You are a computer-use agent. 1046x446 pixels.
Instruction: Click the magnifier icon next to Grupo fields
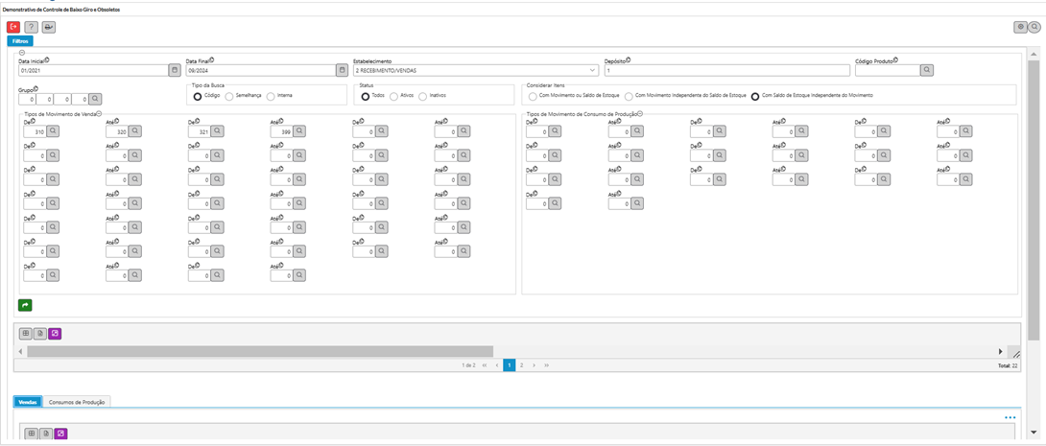tap(95, 99)
